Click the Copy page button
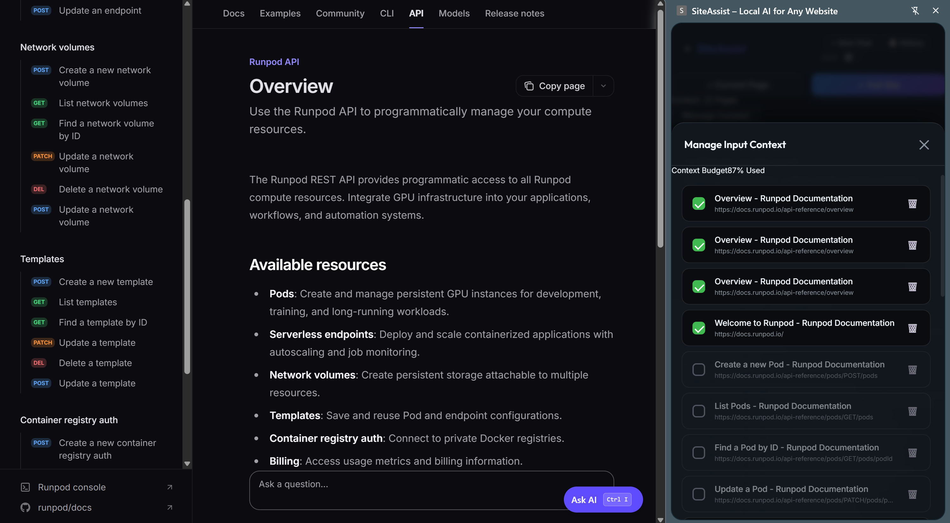 pos(554,86)
